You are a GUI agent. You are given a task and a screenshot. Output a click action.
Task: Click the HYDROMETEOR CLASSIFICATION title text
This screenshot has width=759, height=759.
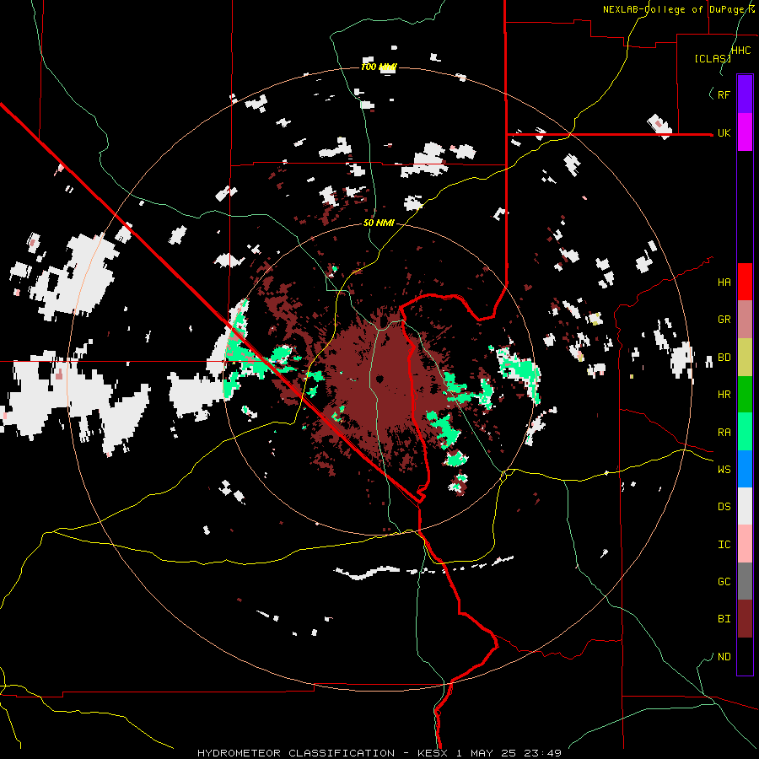coord(296,753)
